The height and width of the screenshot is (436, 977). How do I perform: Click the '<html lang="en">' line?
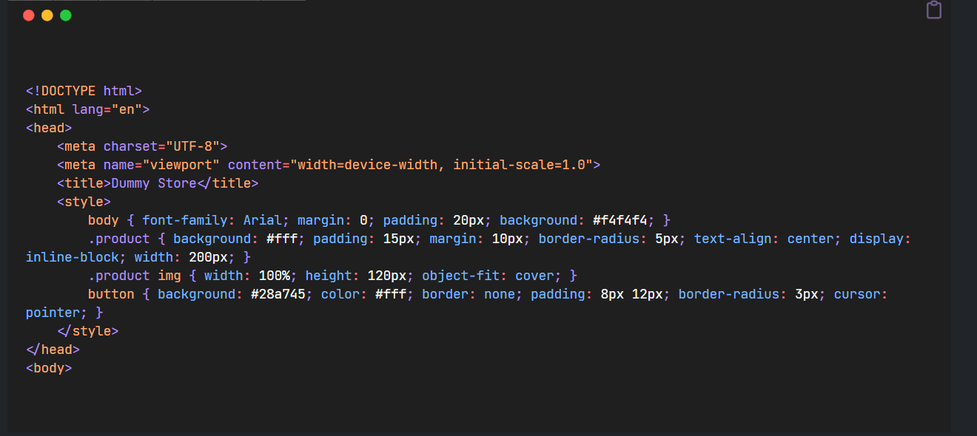(88, 109)
